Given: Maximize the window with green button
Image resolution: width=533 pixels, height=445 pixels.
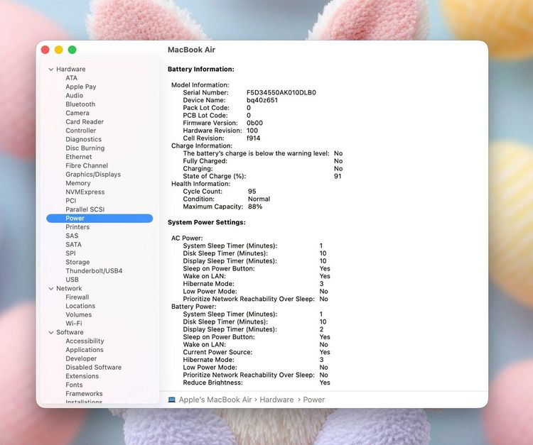Looking at the screenshot, I should click(x=72, y=50).
